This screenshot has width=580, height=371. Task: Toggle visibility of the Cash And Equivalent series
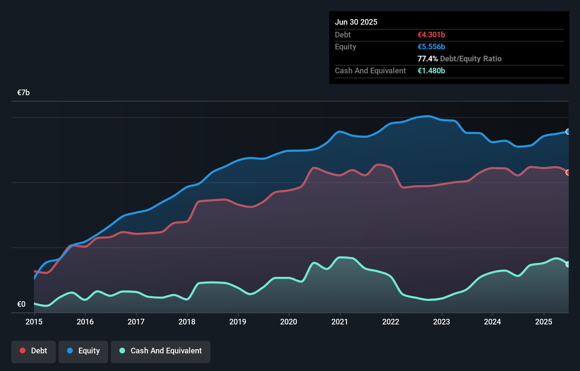pos(161,352)
